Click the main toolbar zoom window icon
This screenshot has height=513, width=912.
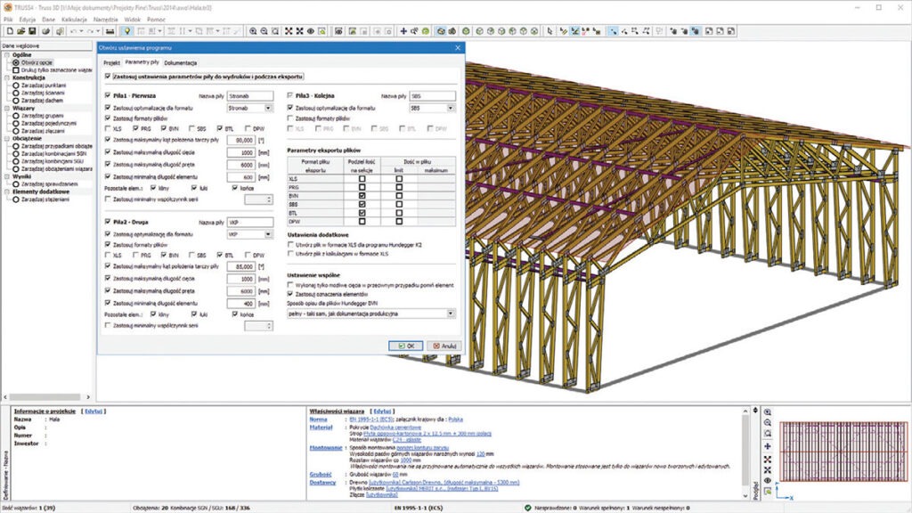pos(275,31)
